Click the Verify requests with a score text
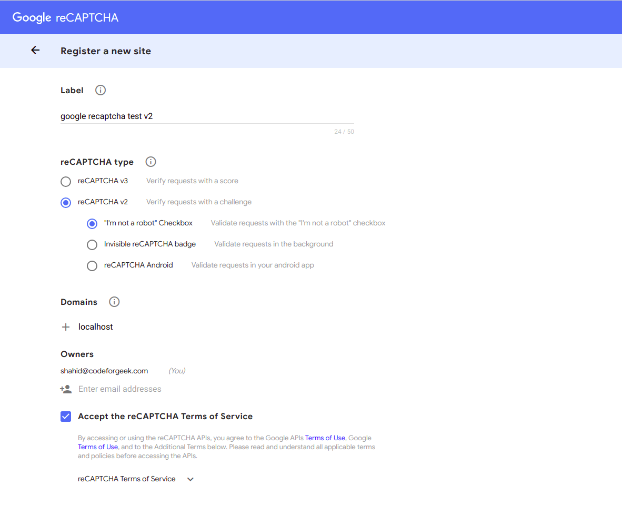 (x=193, y=181)
